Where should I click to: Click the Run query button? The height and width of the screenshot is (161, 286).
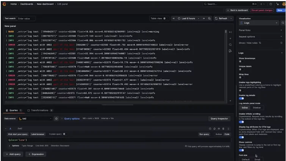pos(204,134)
